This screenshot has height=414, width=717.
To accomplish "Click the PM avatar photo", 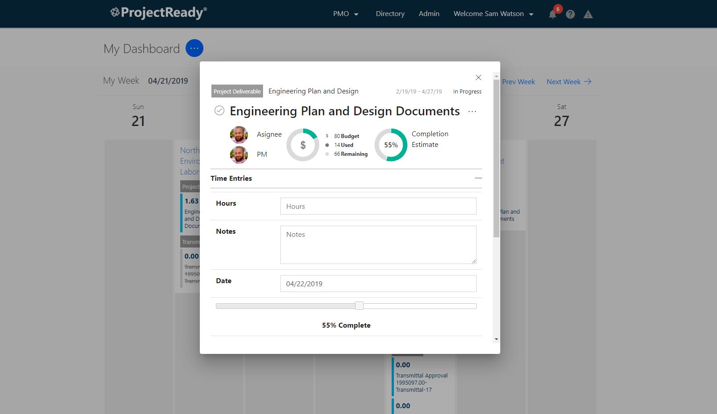I will (x=239, y=155).
